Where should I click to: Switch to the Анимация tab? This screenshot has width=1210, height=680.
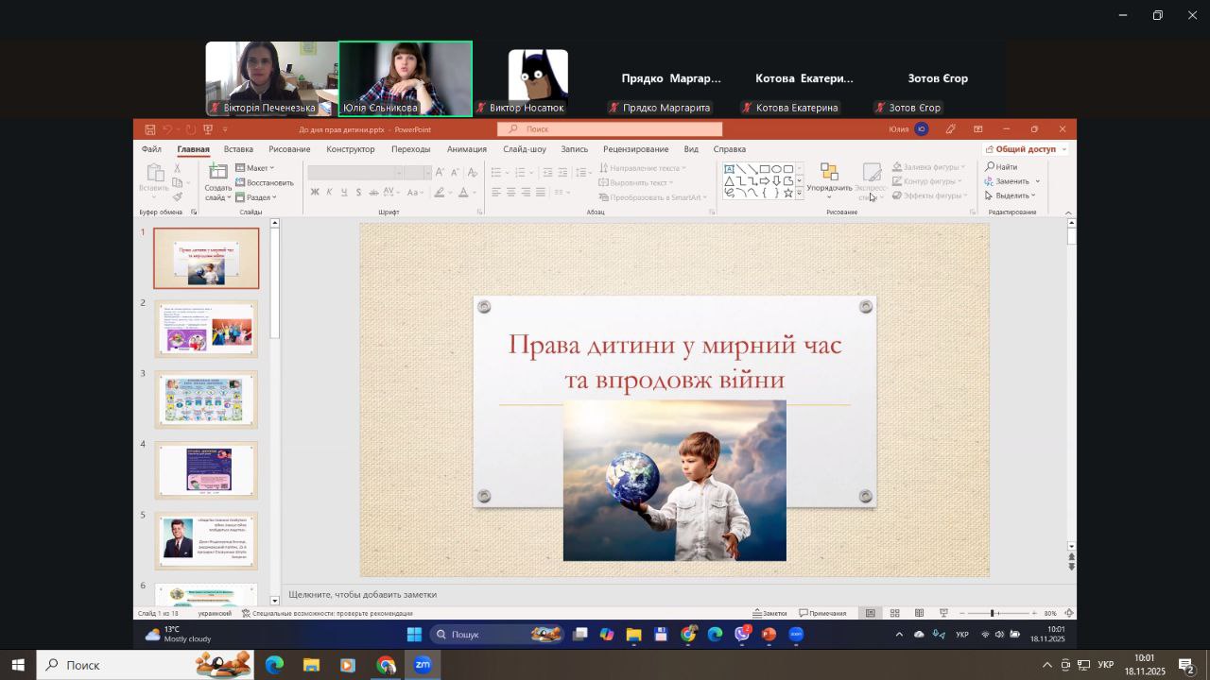click(466, 149)
